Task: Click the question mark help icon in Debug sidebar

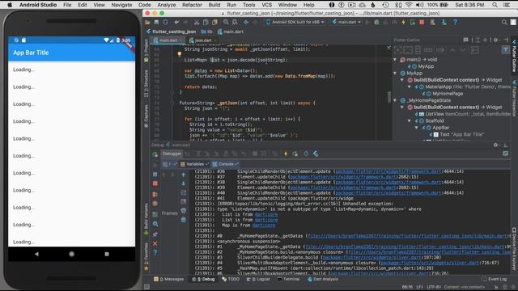Action: pos(155,253)
